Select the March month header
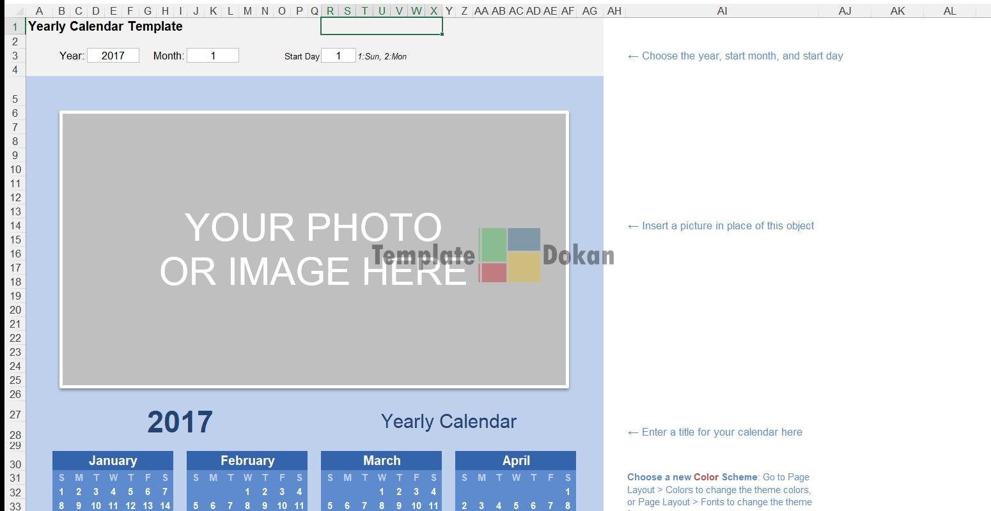This screenshot has width=991, height=511. pos(382,461)
